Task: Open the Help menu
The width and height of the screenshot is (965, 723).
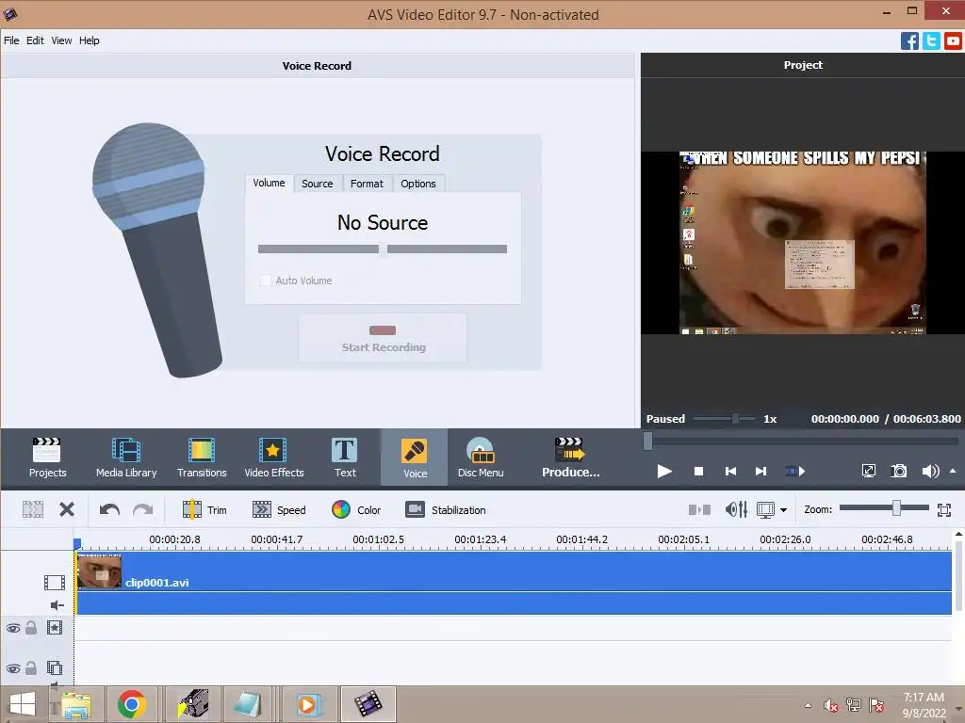Action: pos(90,40)
